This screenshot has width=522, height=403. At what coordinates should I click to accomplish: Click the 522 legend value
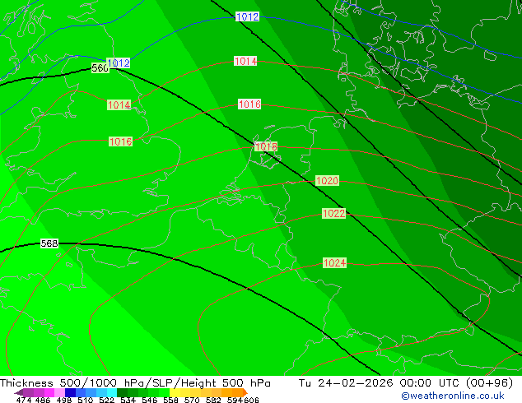[106, 400]
